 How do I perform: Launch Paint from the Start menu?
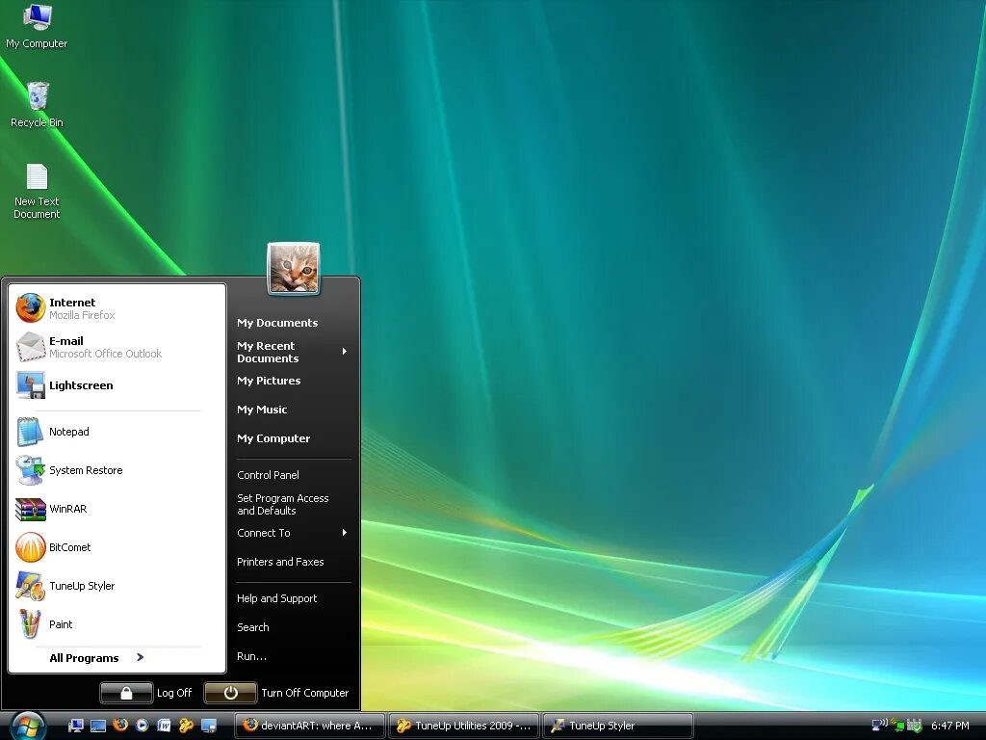pos(117,624)
